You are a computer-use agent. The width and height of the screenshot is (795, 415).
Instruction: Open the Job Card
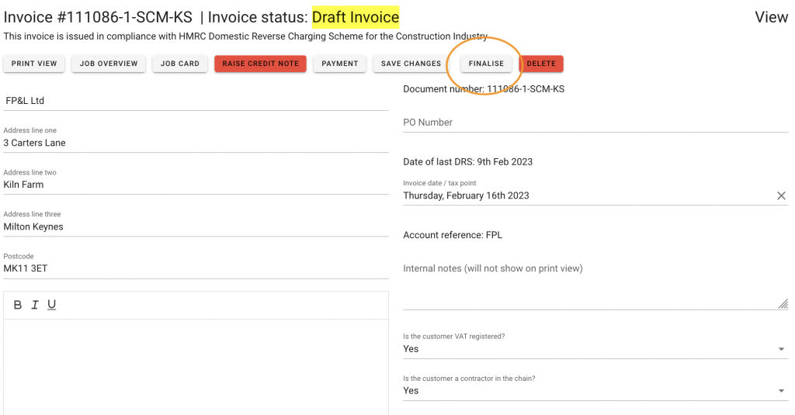coord(180,64)
